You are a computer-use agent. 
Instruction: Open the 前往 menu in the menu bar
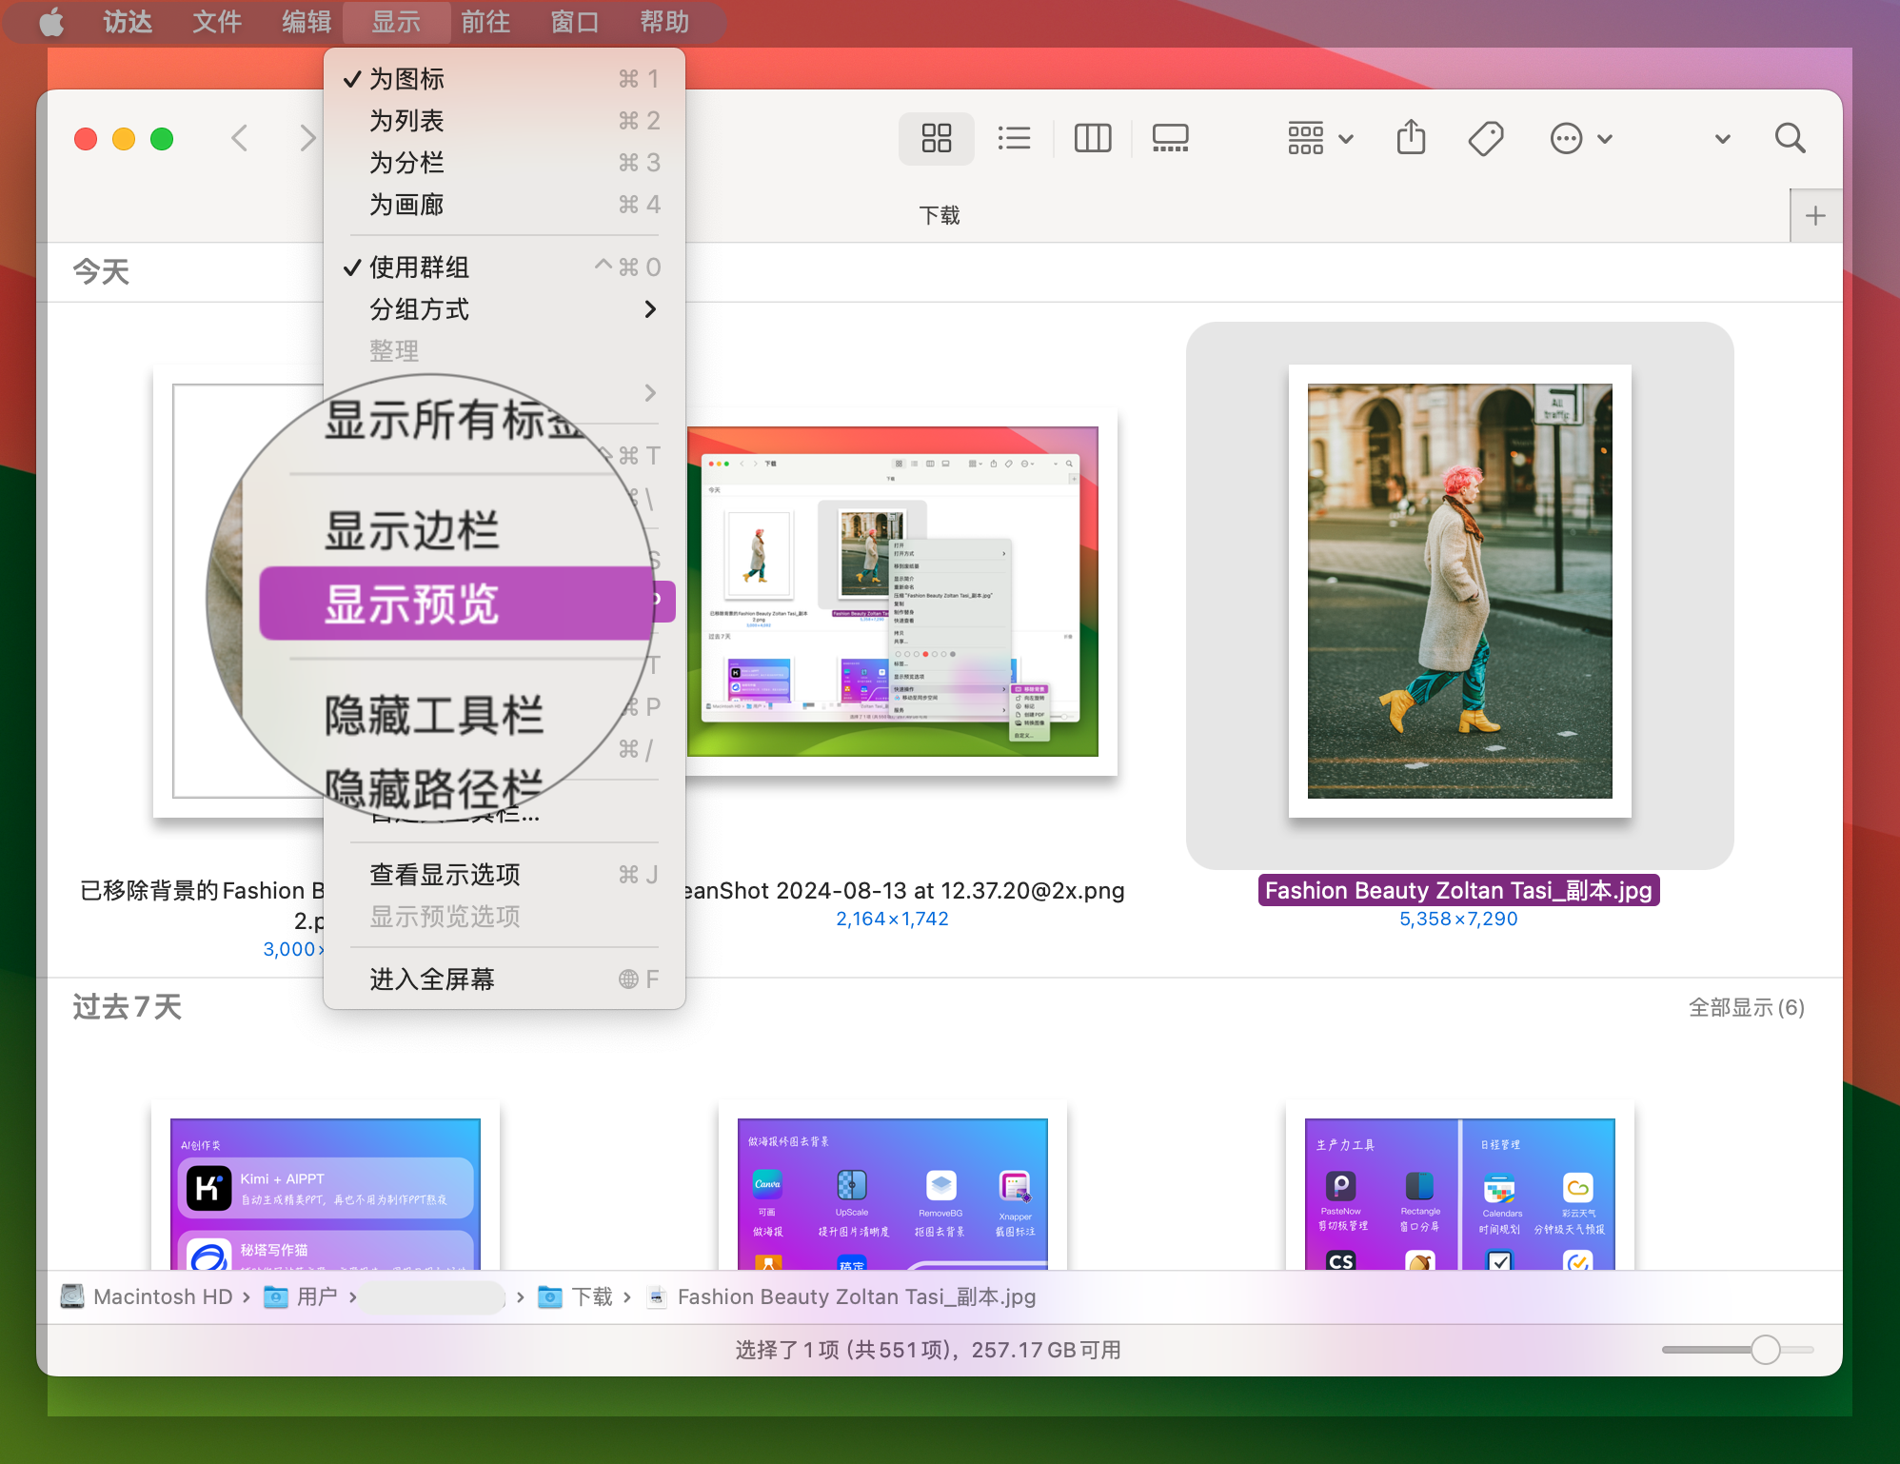pos(486,22)
